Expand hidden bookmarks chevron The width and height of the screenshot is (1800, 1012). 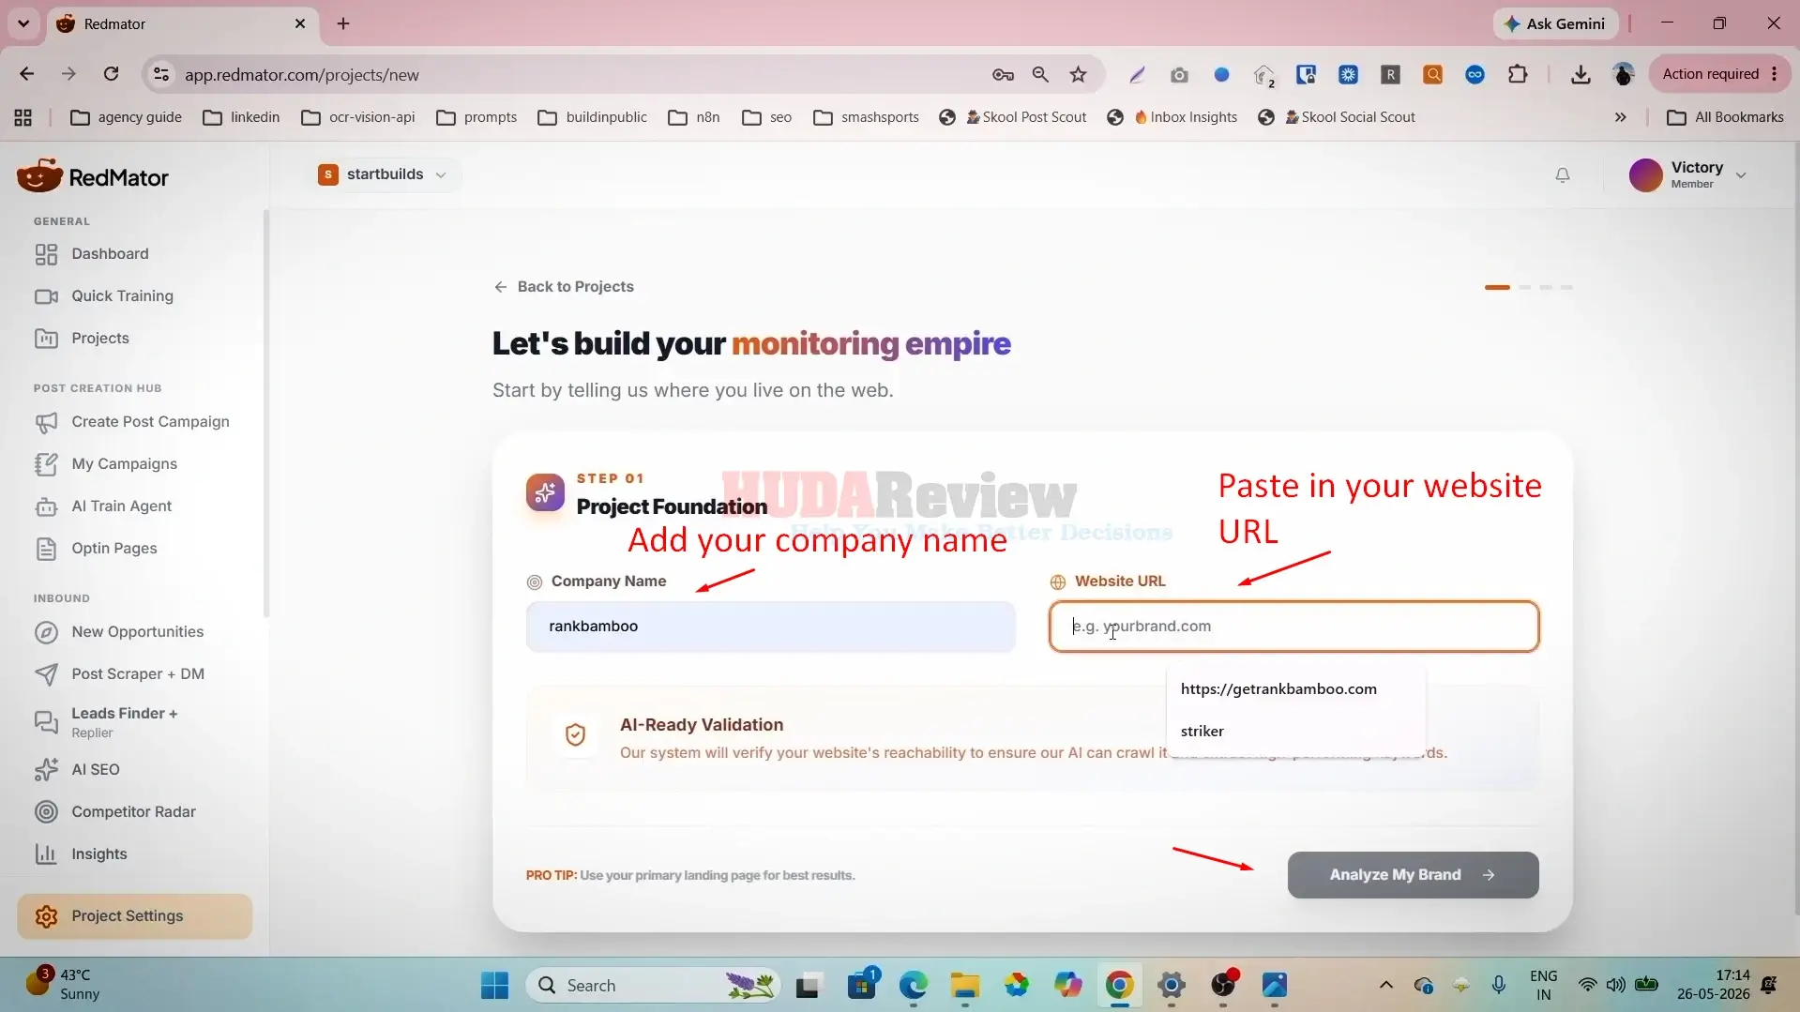pyautogui.click(x=1620, y=117)
